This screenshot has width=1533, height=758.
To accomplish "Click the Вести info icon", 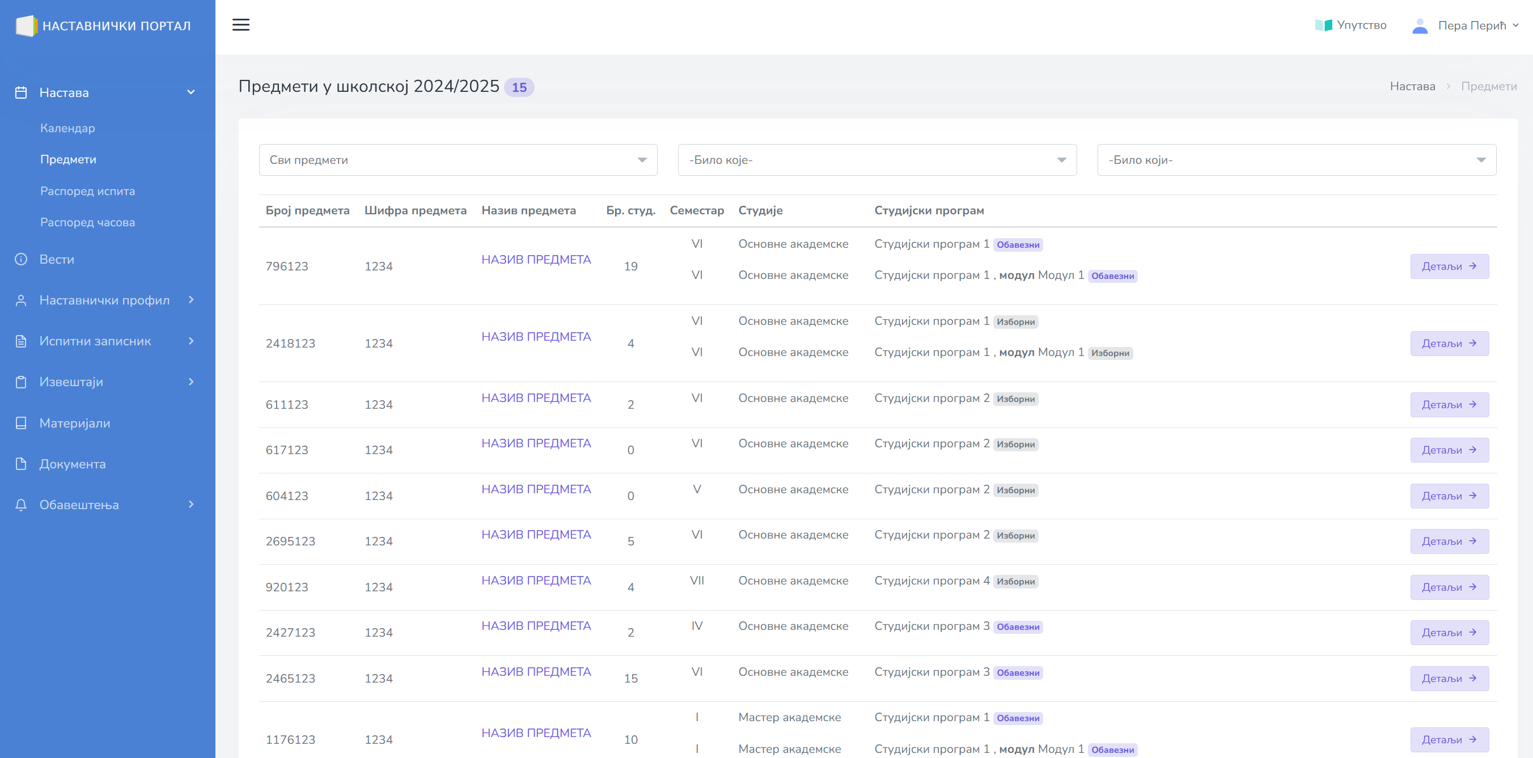I will pyautogui.click(x=22, y=260).
